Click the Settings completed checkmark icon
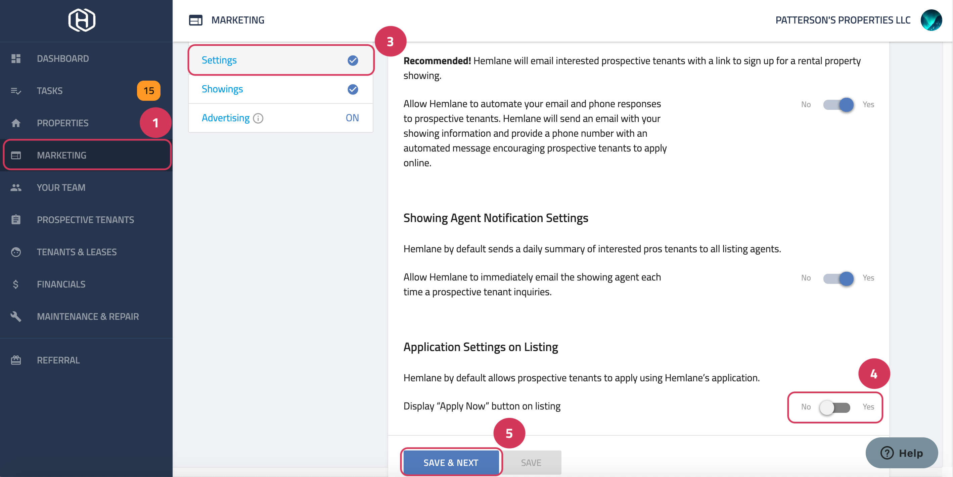Image resolution: width=953 pixels, height=477 pixels. (x=353, y=60)
